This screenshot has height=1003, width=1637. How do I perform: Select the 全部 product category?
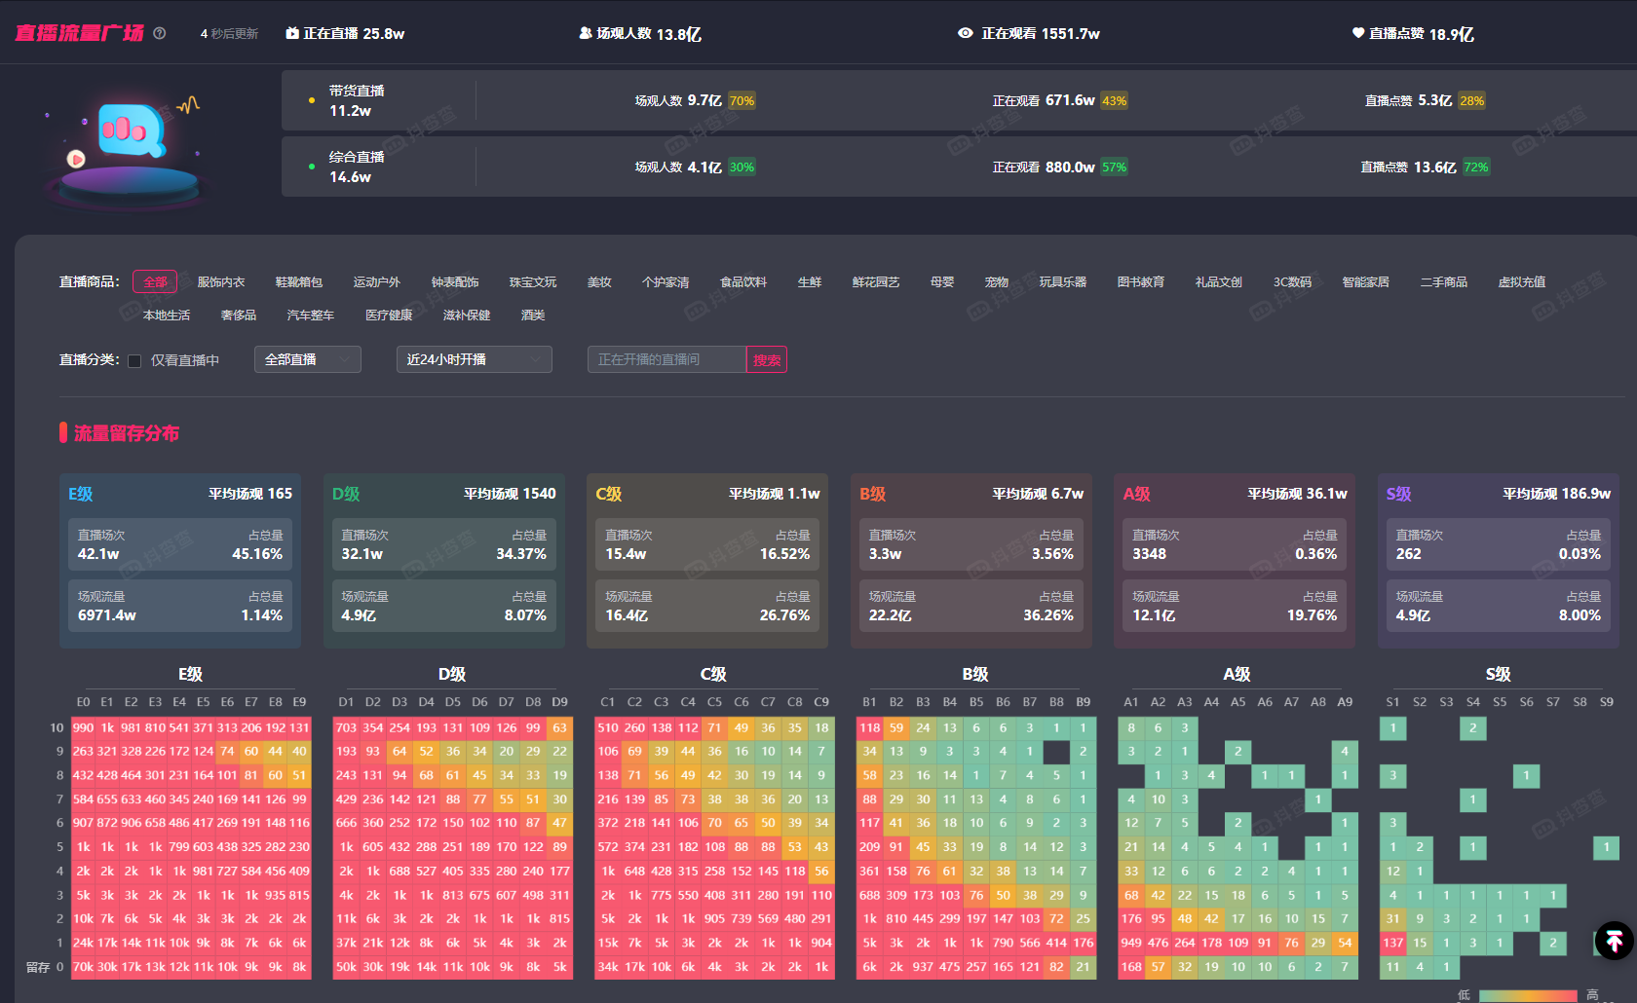[155, 281]
